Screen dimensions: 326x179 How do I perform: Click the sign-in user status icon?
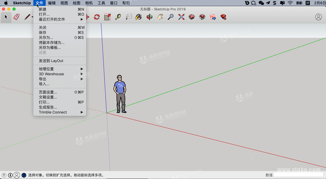(17, 175)
